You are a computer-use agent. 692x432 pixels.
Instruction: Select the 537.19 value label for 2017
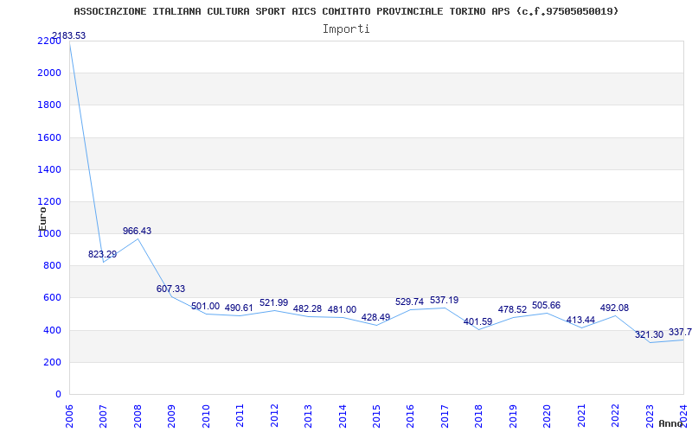coord(444,300)
